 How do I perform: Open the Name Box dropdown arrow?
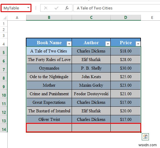pos(28,8)
